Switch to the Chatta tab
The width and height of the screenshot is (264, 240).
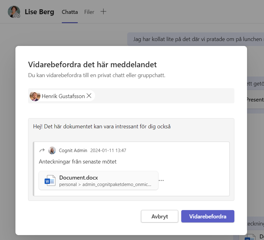pyautogui.click(x=69, y=12)
